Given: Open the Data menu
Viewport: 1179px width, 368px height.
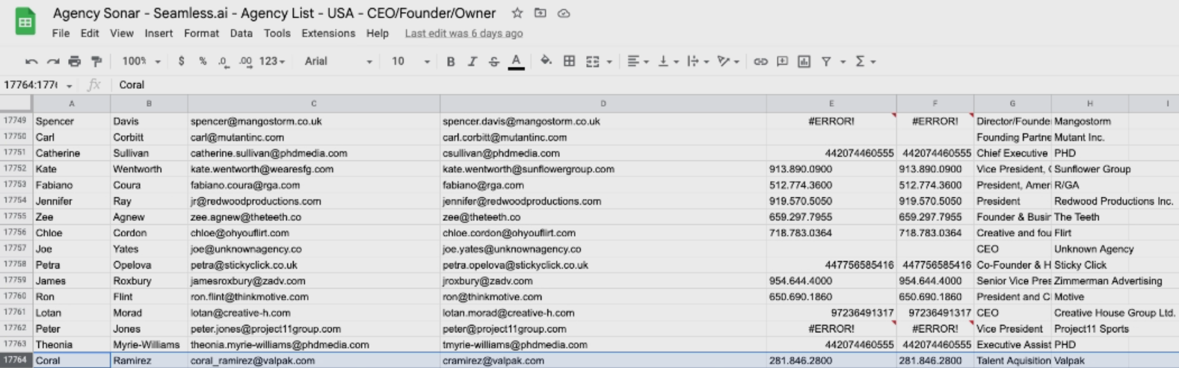Looking at the screenshot, I should (241, 33).
